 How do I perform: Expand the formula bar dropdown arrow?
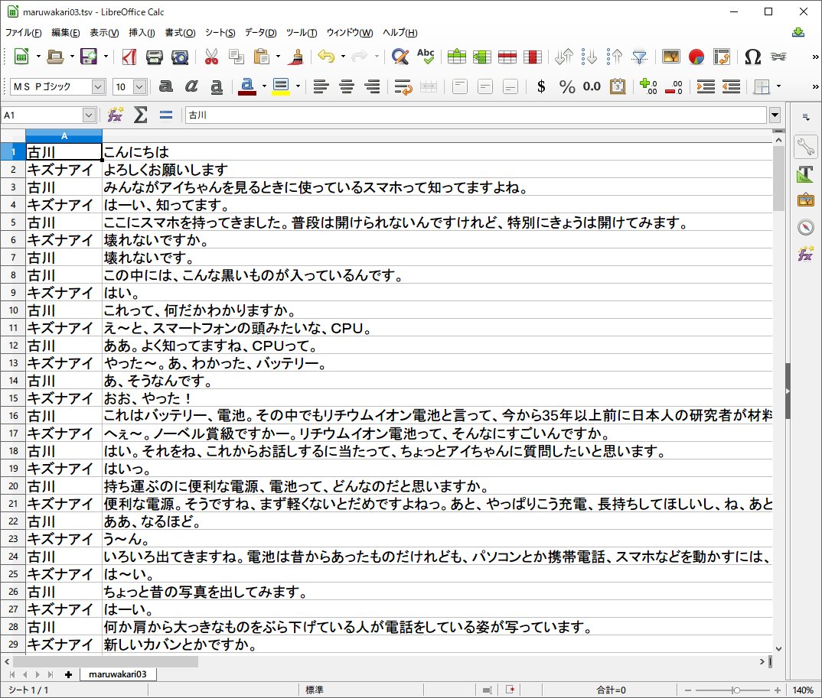pyautogui.click(x=775, y=115)
